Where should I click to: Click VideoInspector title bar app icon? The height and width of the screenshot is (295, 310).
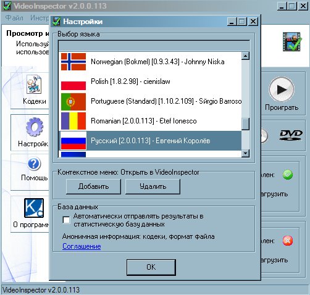[7, 6]
